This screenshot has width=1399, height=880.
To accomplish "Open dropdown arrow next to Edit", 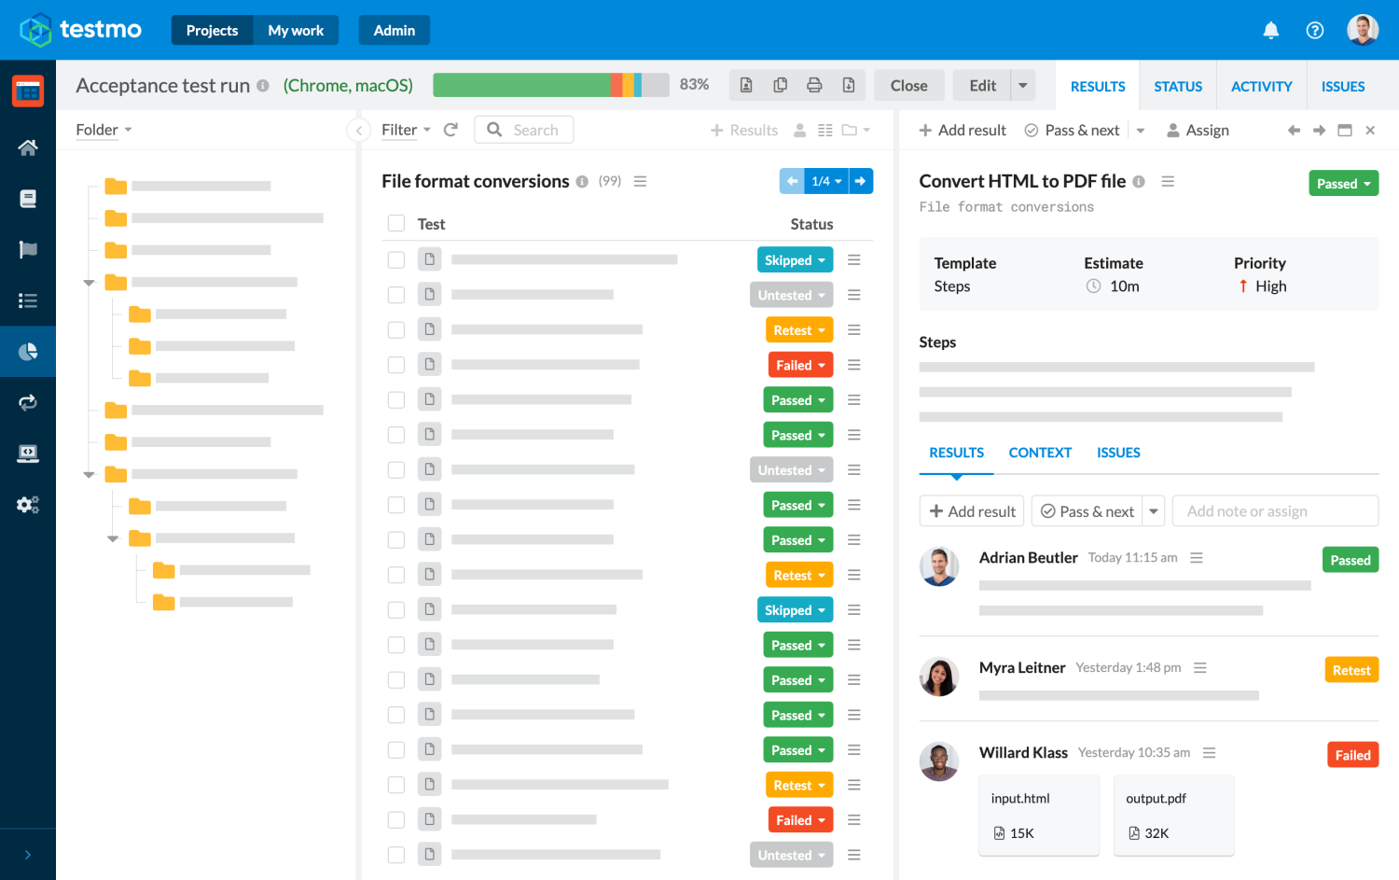I will click(x=1023, y=86).
